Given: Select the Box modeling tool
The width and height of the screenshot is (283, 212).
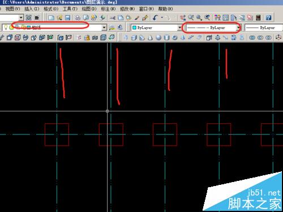Looking at the screenshot, I should [134, 38].
